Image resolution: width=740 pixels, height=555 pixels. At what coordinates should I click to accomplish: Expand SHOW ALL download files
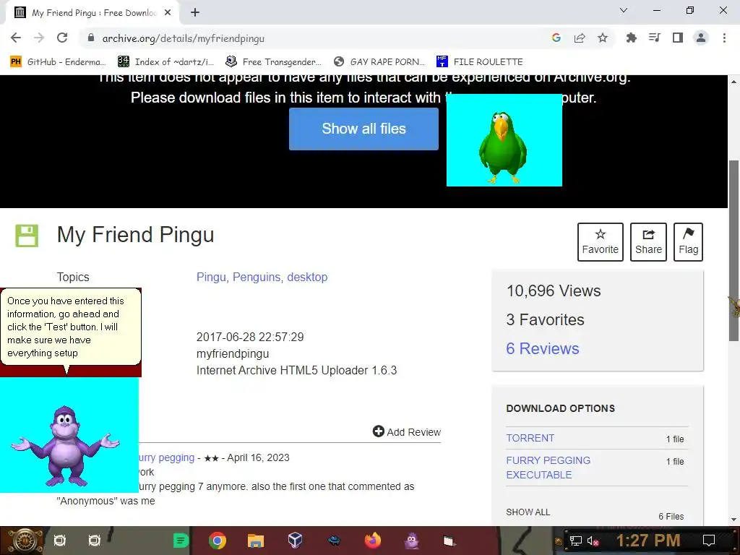[x=528, y=512]
